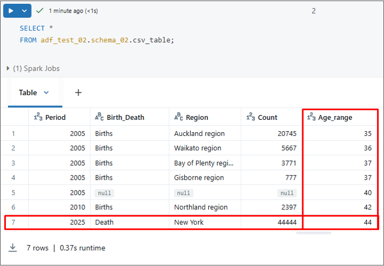This screenshot has width=384, height=266.
Task: Add a new visualization with plus icon
Action: coord(78,93)
